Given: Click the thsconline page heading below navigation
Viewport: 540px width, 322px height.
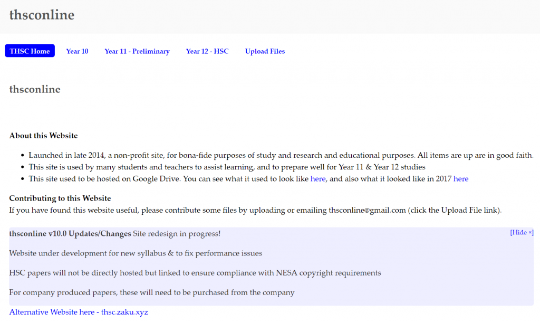Looking at the screenshot, I should click(x=35, y=89).
